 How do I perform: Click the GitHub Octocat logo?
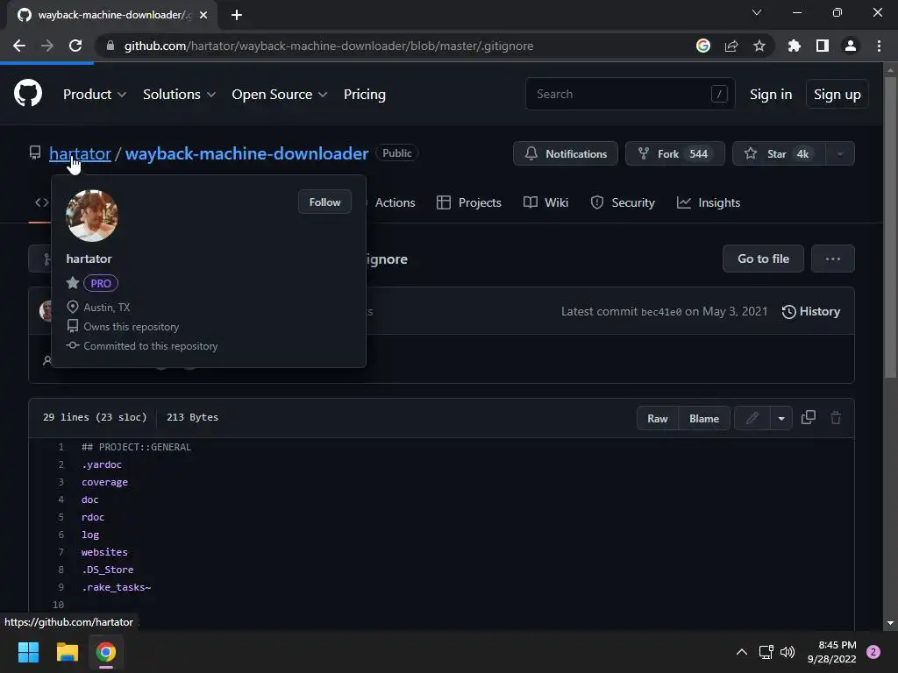(28, 93)
